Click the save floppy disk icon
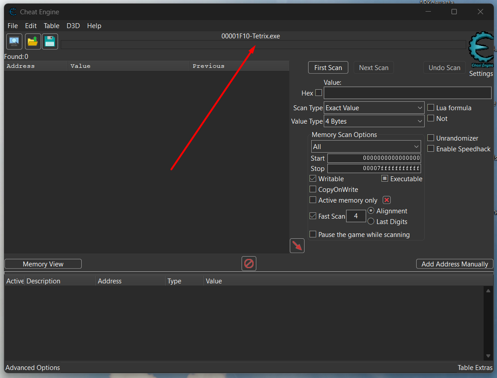Image resolution: width=497 pixels, height=378 pixels. coord(50,42)
